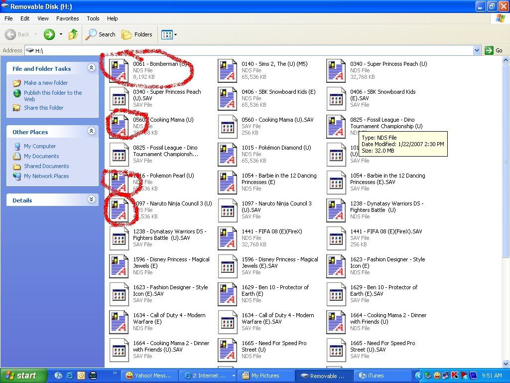
Task: Select the Call of Duty 4 (E) NDS icon
Action: tap(119, 323)
